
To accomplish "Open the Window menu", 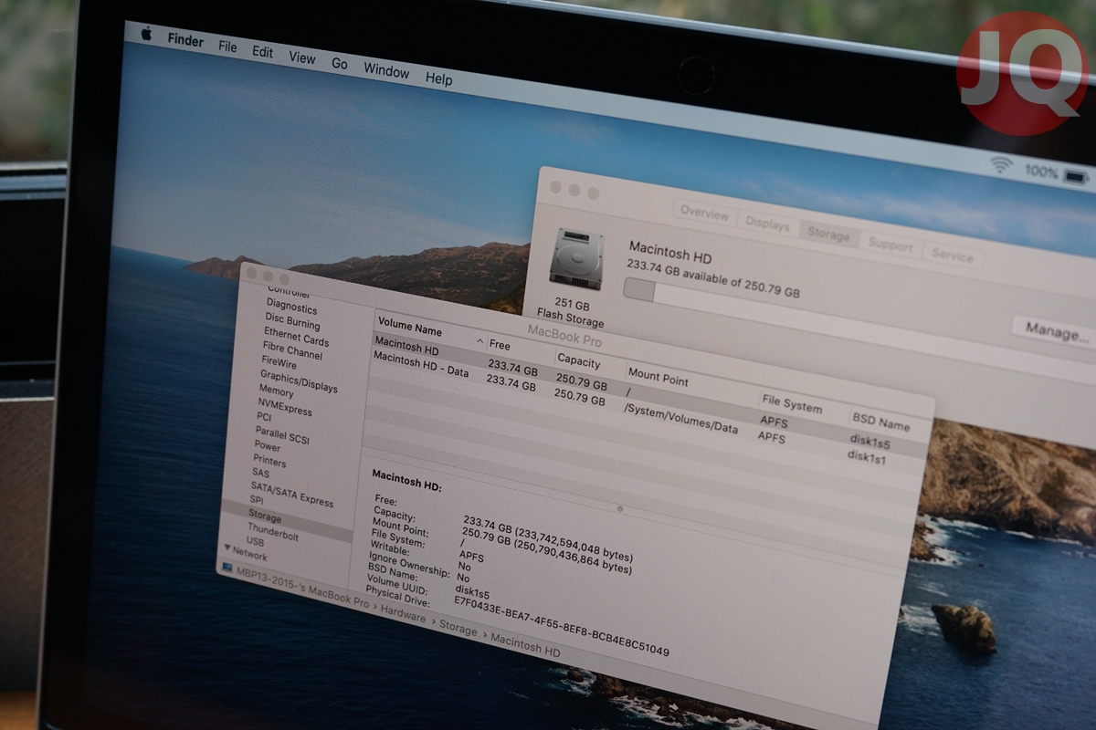I will point(386,70).
